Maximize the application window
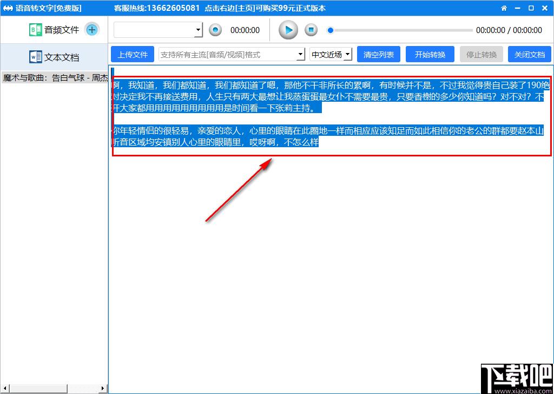Screen dimensions: 554x394 tap(531, 8)
